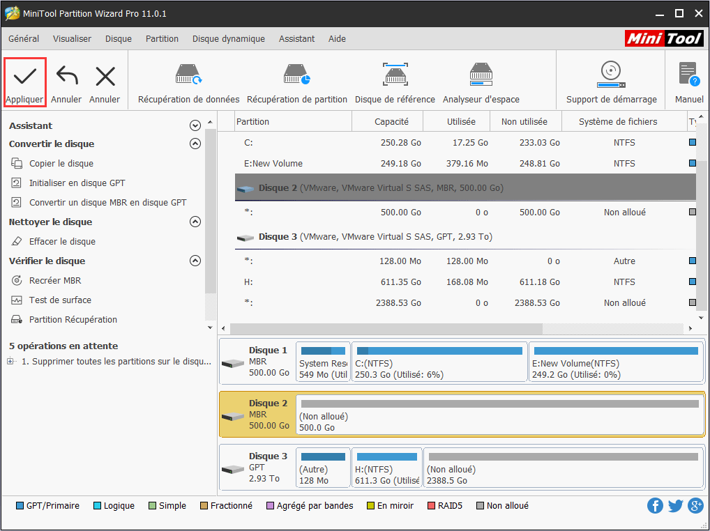
Task: Open the Partition menu
Action: point(162,39)
